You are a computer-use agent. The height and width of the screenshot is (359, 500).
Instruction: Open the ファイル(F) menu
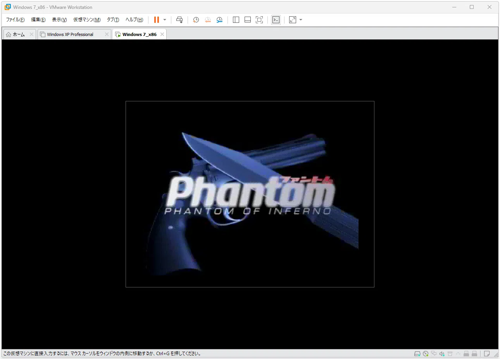15,20
